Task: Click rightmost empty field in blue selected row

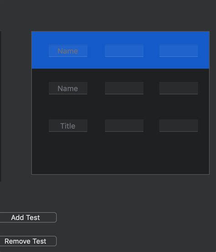Action: (x=179, y=51)
